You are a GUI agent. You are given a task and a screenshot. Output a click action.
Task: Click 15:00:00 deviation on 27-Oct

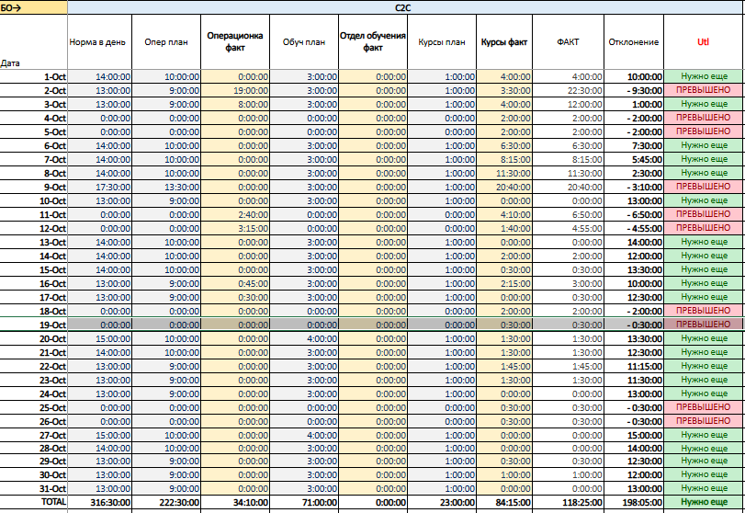634,435
